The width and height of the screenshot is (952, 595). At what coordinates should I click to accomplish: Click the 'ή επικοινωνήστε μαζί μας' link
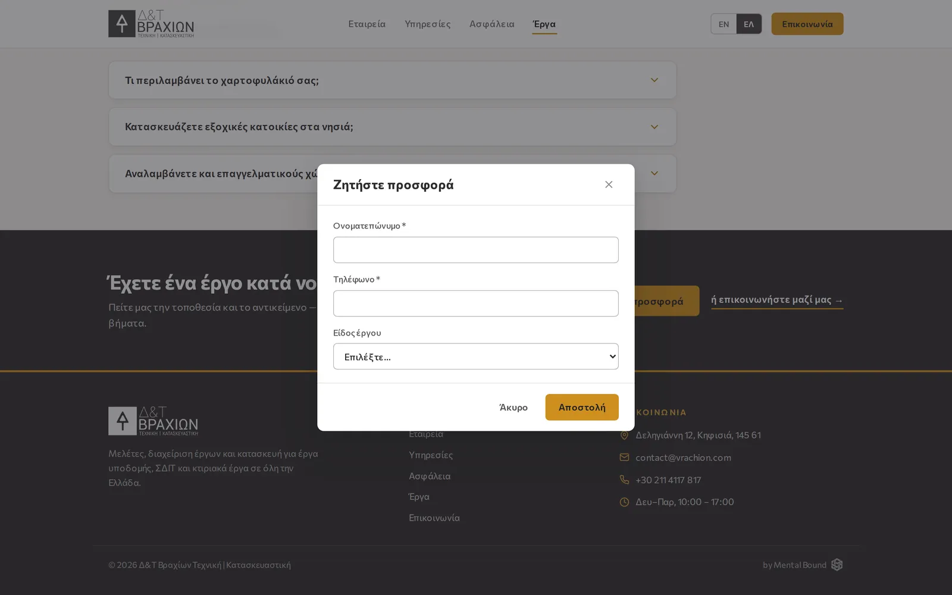click(777, 300)
